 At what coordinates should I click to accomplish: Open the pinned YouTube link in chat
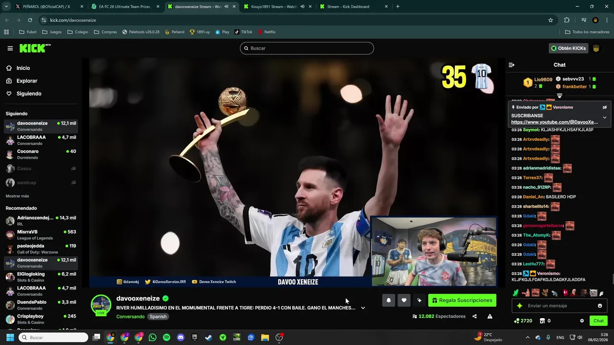(x=554, y=122)
